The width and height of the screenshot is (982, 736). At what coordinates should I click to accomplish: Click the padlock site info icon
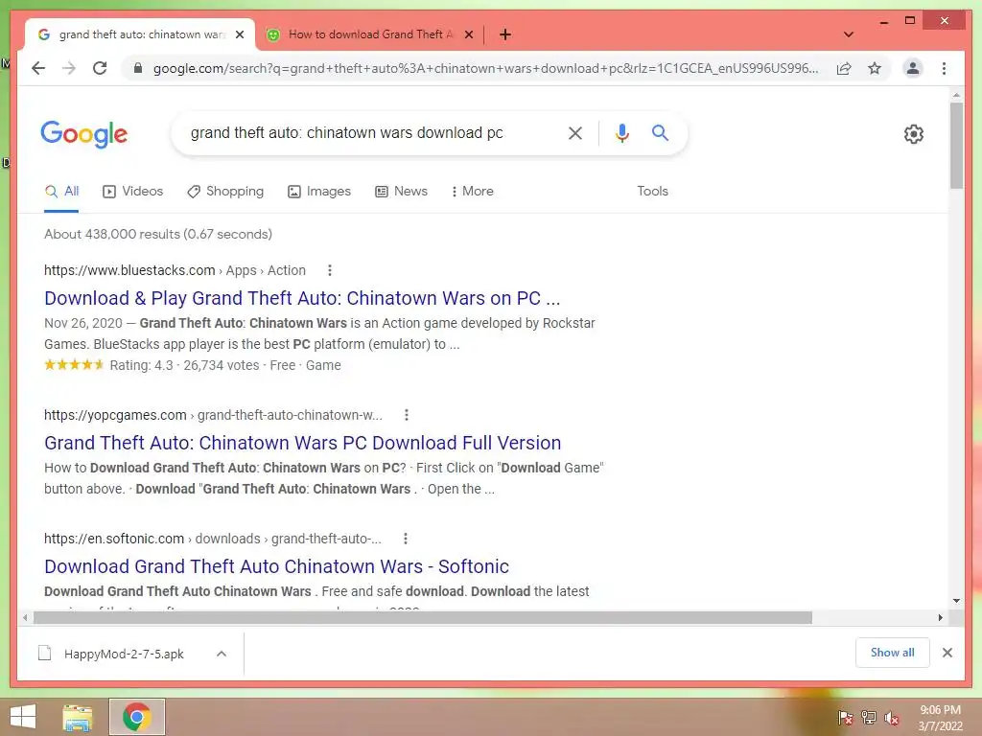point(138,68)
